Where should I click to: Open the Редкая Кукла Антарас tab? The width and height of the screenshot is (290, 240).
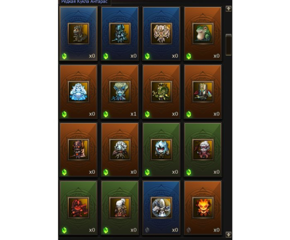tap(84, 2)
